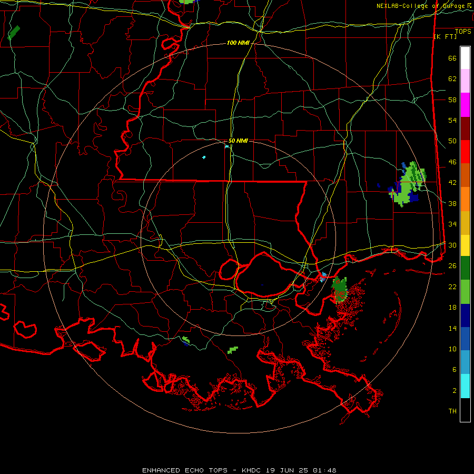Click the yellow swatch between 30 and 34
Image resolution: width=474 pixels, height=474 pixels.
[465, 245]
